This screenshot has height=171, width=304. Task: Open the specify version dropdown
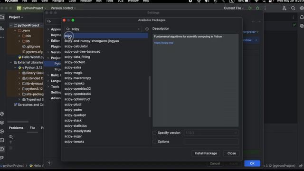(211, 133)
